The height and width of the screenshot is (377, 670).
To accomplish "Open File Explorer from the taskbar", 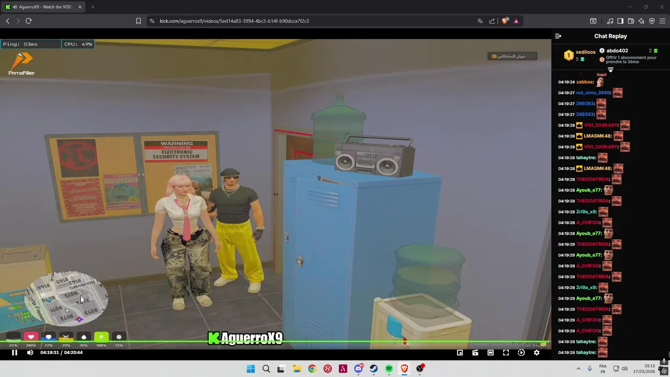I will (296, 369).
